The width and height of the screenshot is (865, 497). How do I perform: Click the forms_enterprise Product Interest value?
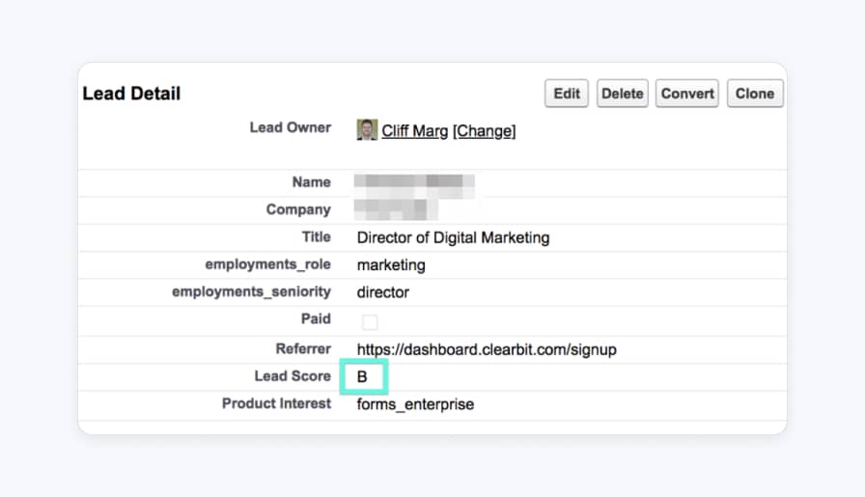(x=415, y=404)
